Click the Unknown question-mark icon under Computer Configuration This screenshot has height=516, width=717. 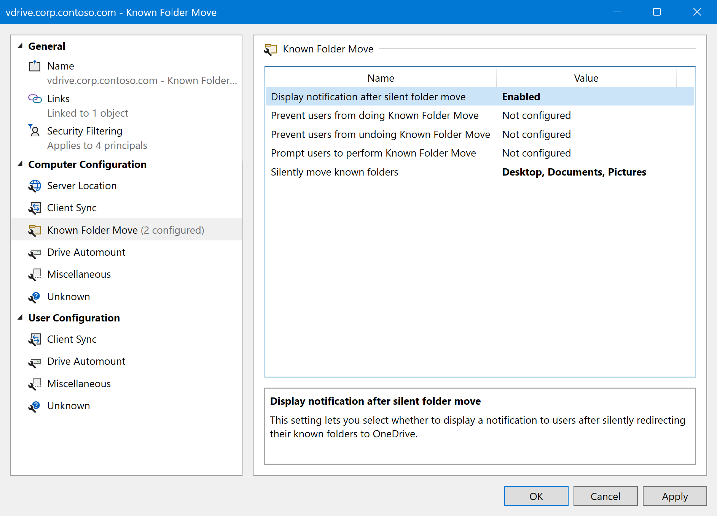tap(35, 297)
